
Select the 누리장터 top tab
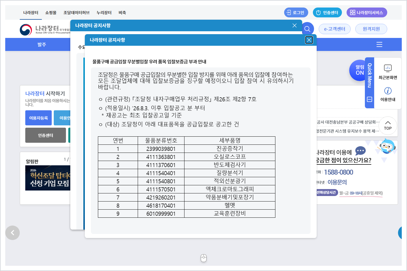(x=104, y=13)
